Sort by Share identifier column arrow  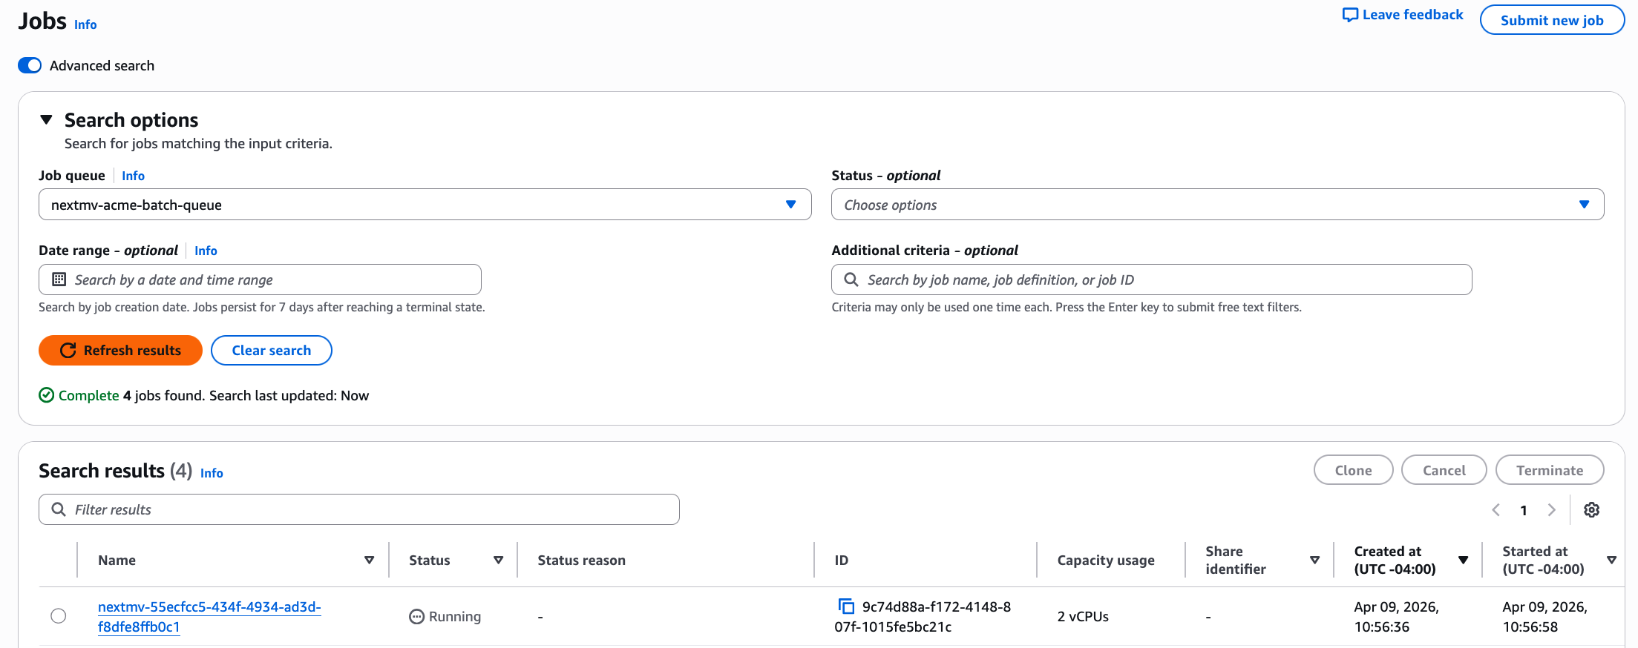1314,561
